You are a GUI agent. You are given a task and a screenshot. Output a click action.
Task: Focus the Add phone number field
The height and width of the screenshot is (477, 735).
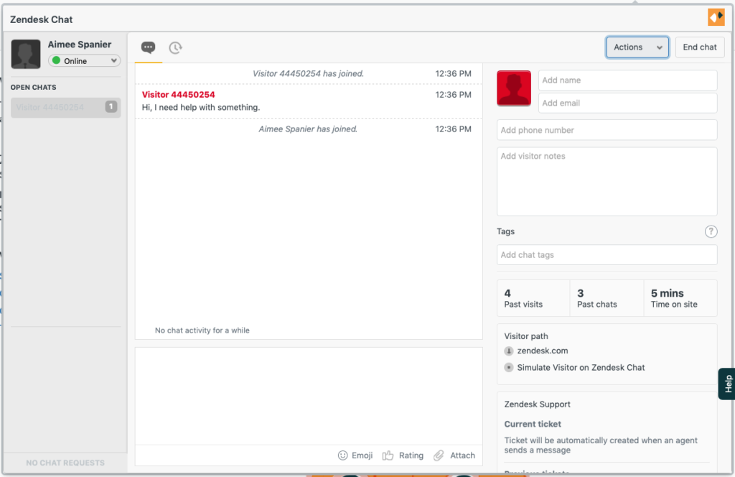click(x=607, y=130)
